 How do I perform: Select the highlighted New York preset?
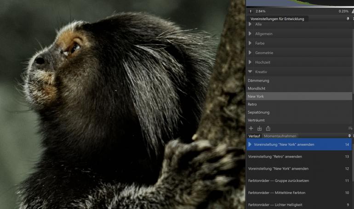point(299,96)
